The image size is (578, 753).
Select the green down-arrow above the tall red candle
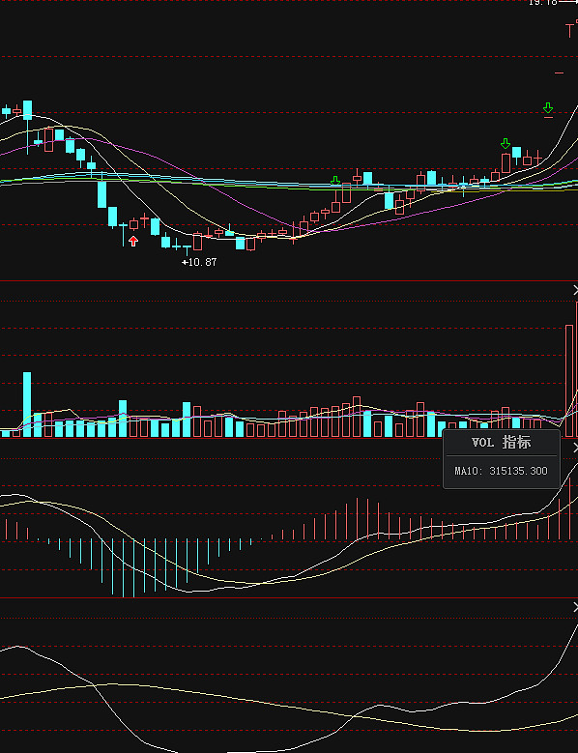[506, 143]
